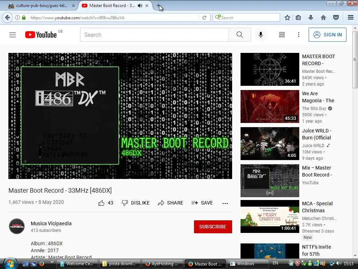Reload the page with the refresh icon

pyautogui.click(x=204, y=18)
